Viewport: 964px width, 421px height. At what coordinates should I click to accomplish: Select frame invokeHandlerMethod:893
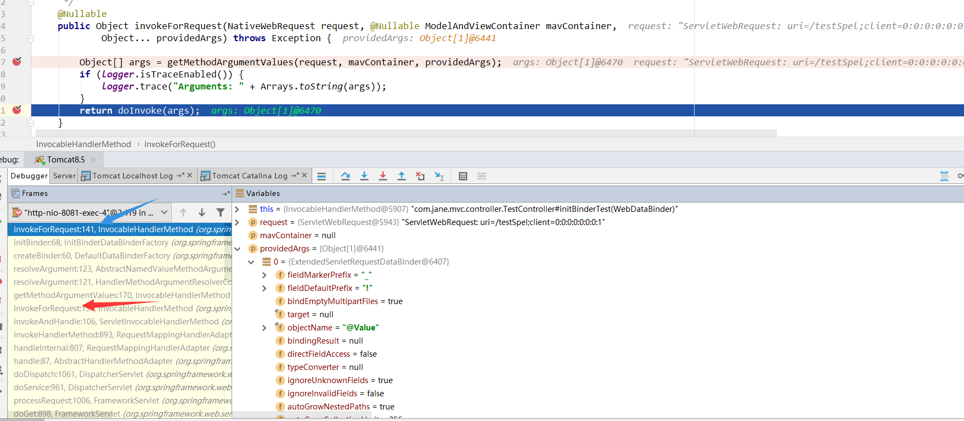[x=120, y=335]
